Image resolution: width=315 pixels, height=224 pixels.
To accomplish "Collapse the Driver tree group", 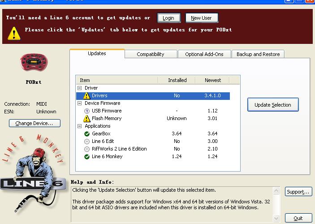I will [x=80, y=88].
